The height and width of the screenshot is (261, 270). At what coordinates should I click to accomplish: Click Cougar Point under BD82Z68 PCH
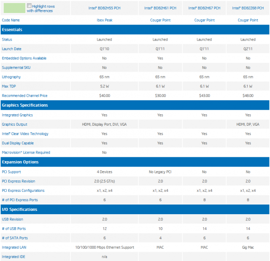248,20
